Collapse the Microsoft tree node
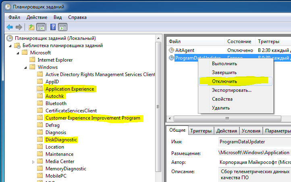This screenshot has height=182, width=291. pyautogui.click(x=18, y=53)
